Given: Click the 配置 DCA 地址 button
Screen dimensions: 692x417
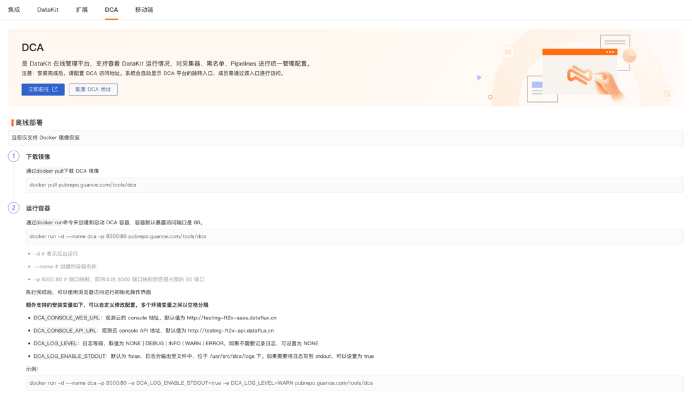Looking at the screenshot, I should point(93,89).
